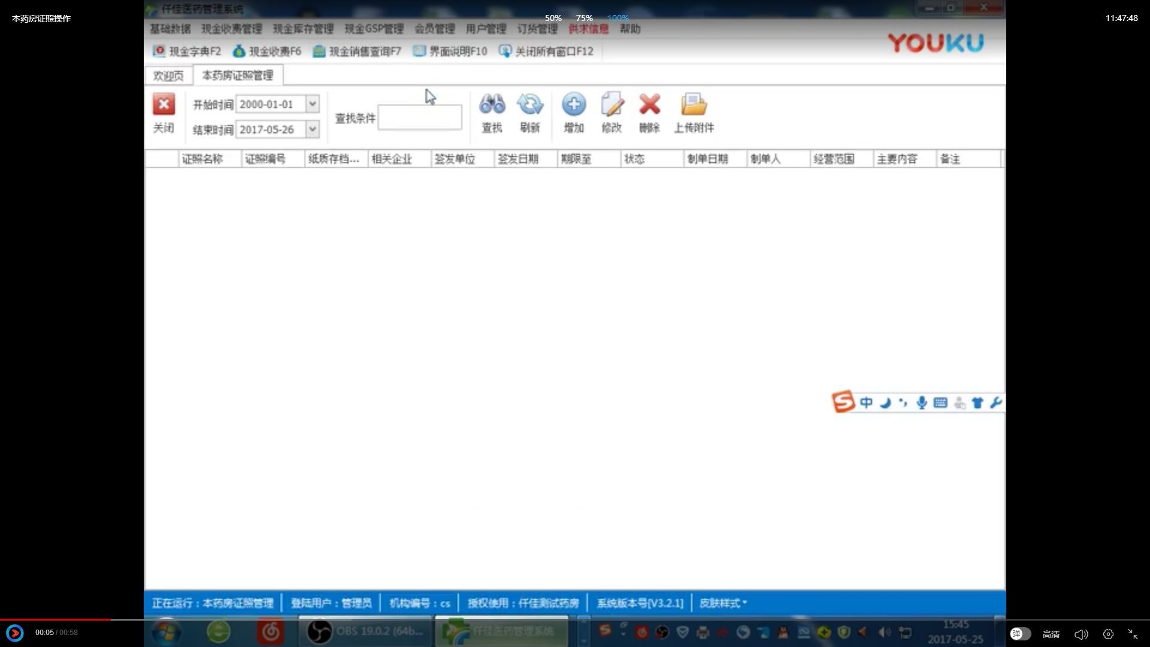Click 关闭所有窗口F12 shortcut
Viewport: 1150px width, 647px height.
[546, 52]
